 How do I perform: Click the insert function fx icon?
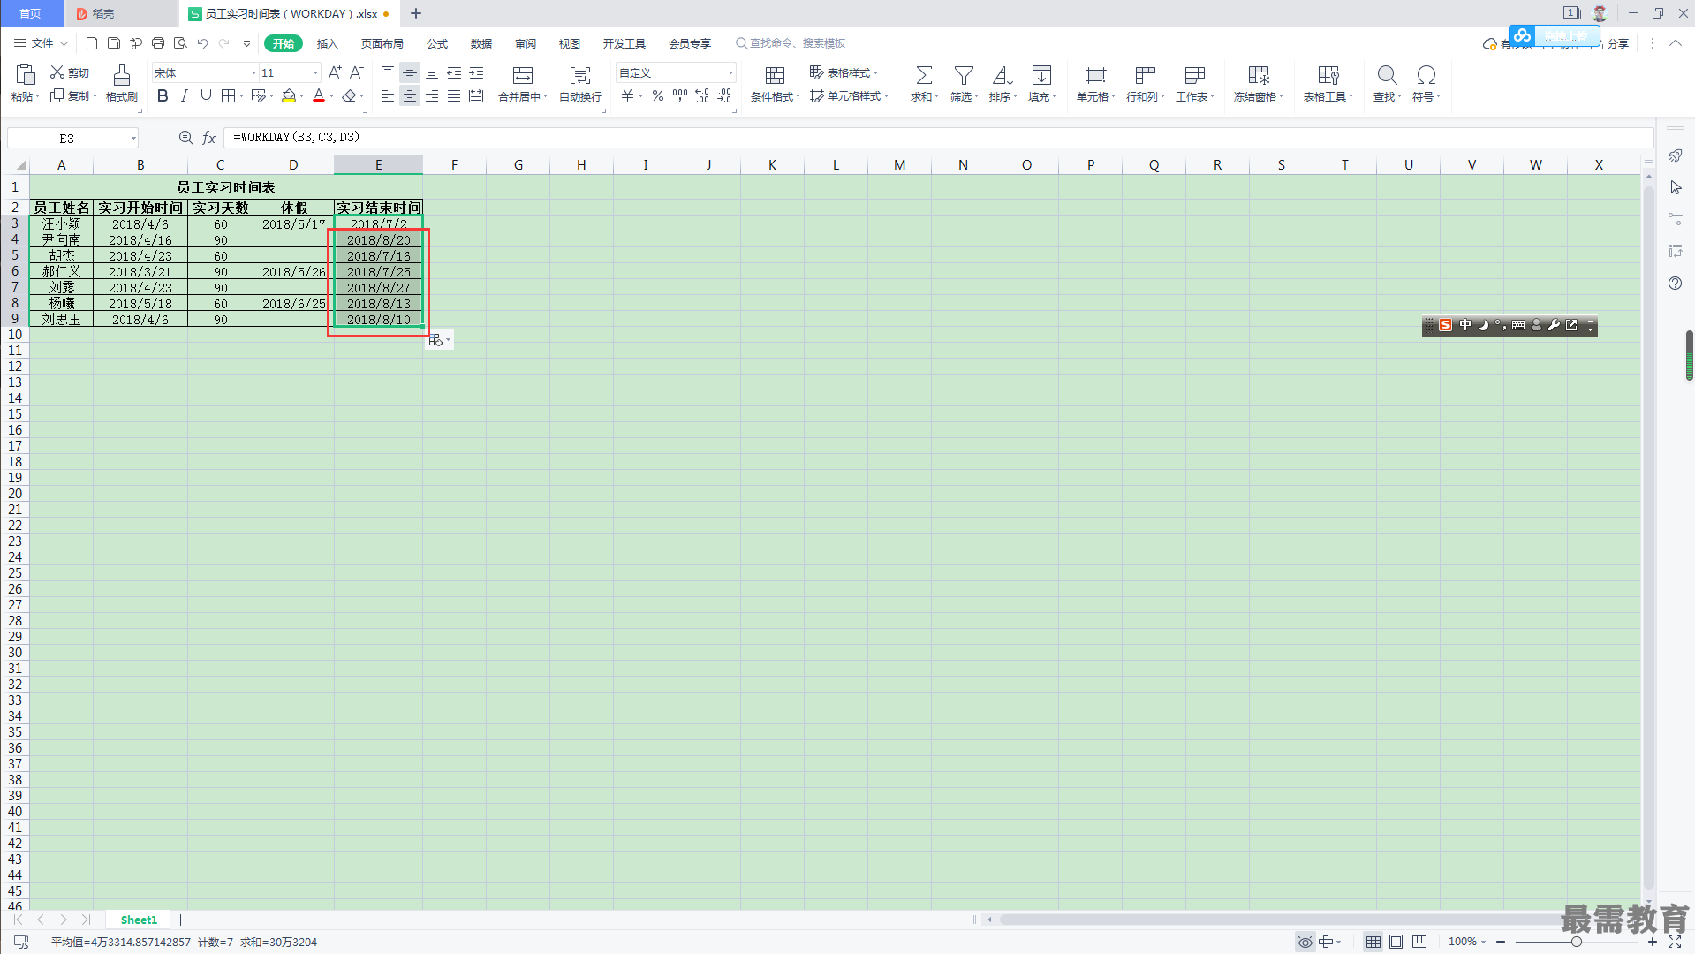[x=209, y=138]
